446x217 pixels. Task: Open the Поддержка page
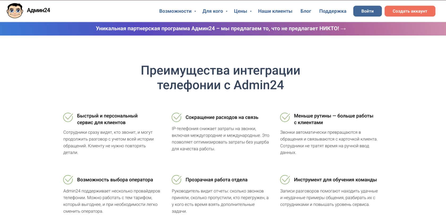click(x=333, y=11)
